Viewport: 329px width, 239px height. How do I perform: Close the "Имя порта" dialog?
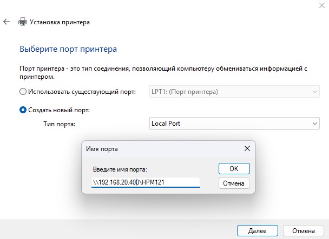[x=247, y=148]
